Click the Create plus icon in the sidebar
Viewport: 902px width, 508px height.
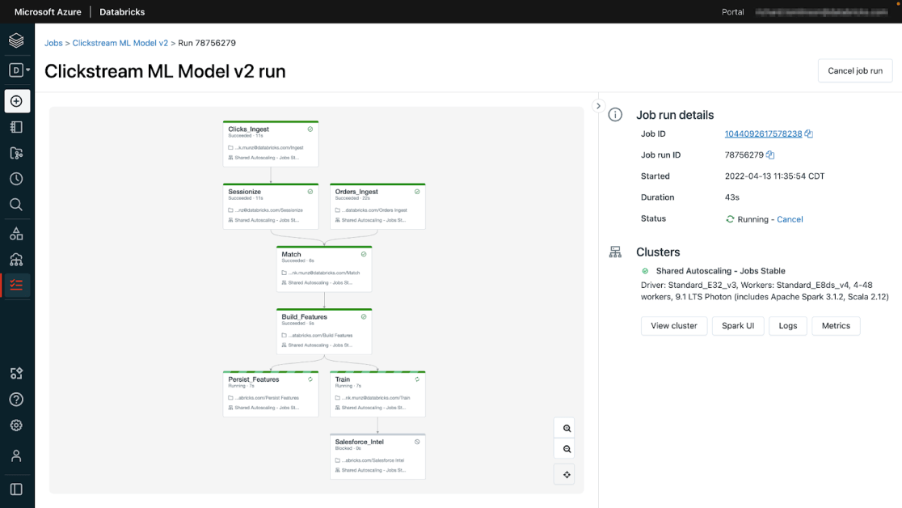click(x=16, y=101)
